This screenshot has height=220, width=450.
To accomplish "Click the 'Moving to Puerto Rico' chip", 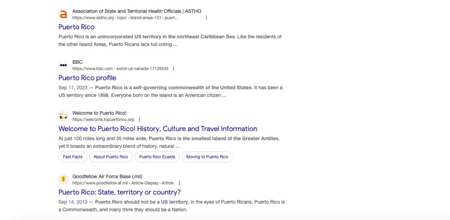I will pyautogui.click(x=207, y=157).
